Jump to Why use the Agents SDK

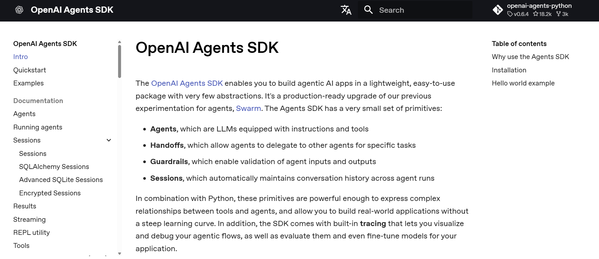click(x=530, y=57)
